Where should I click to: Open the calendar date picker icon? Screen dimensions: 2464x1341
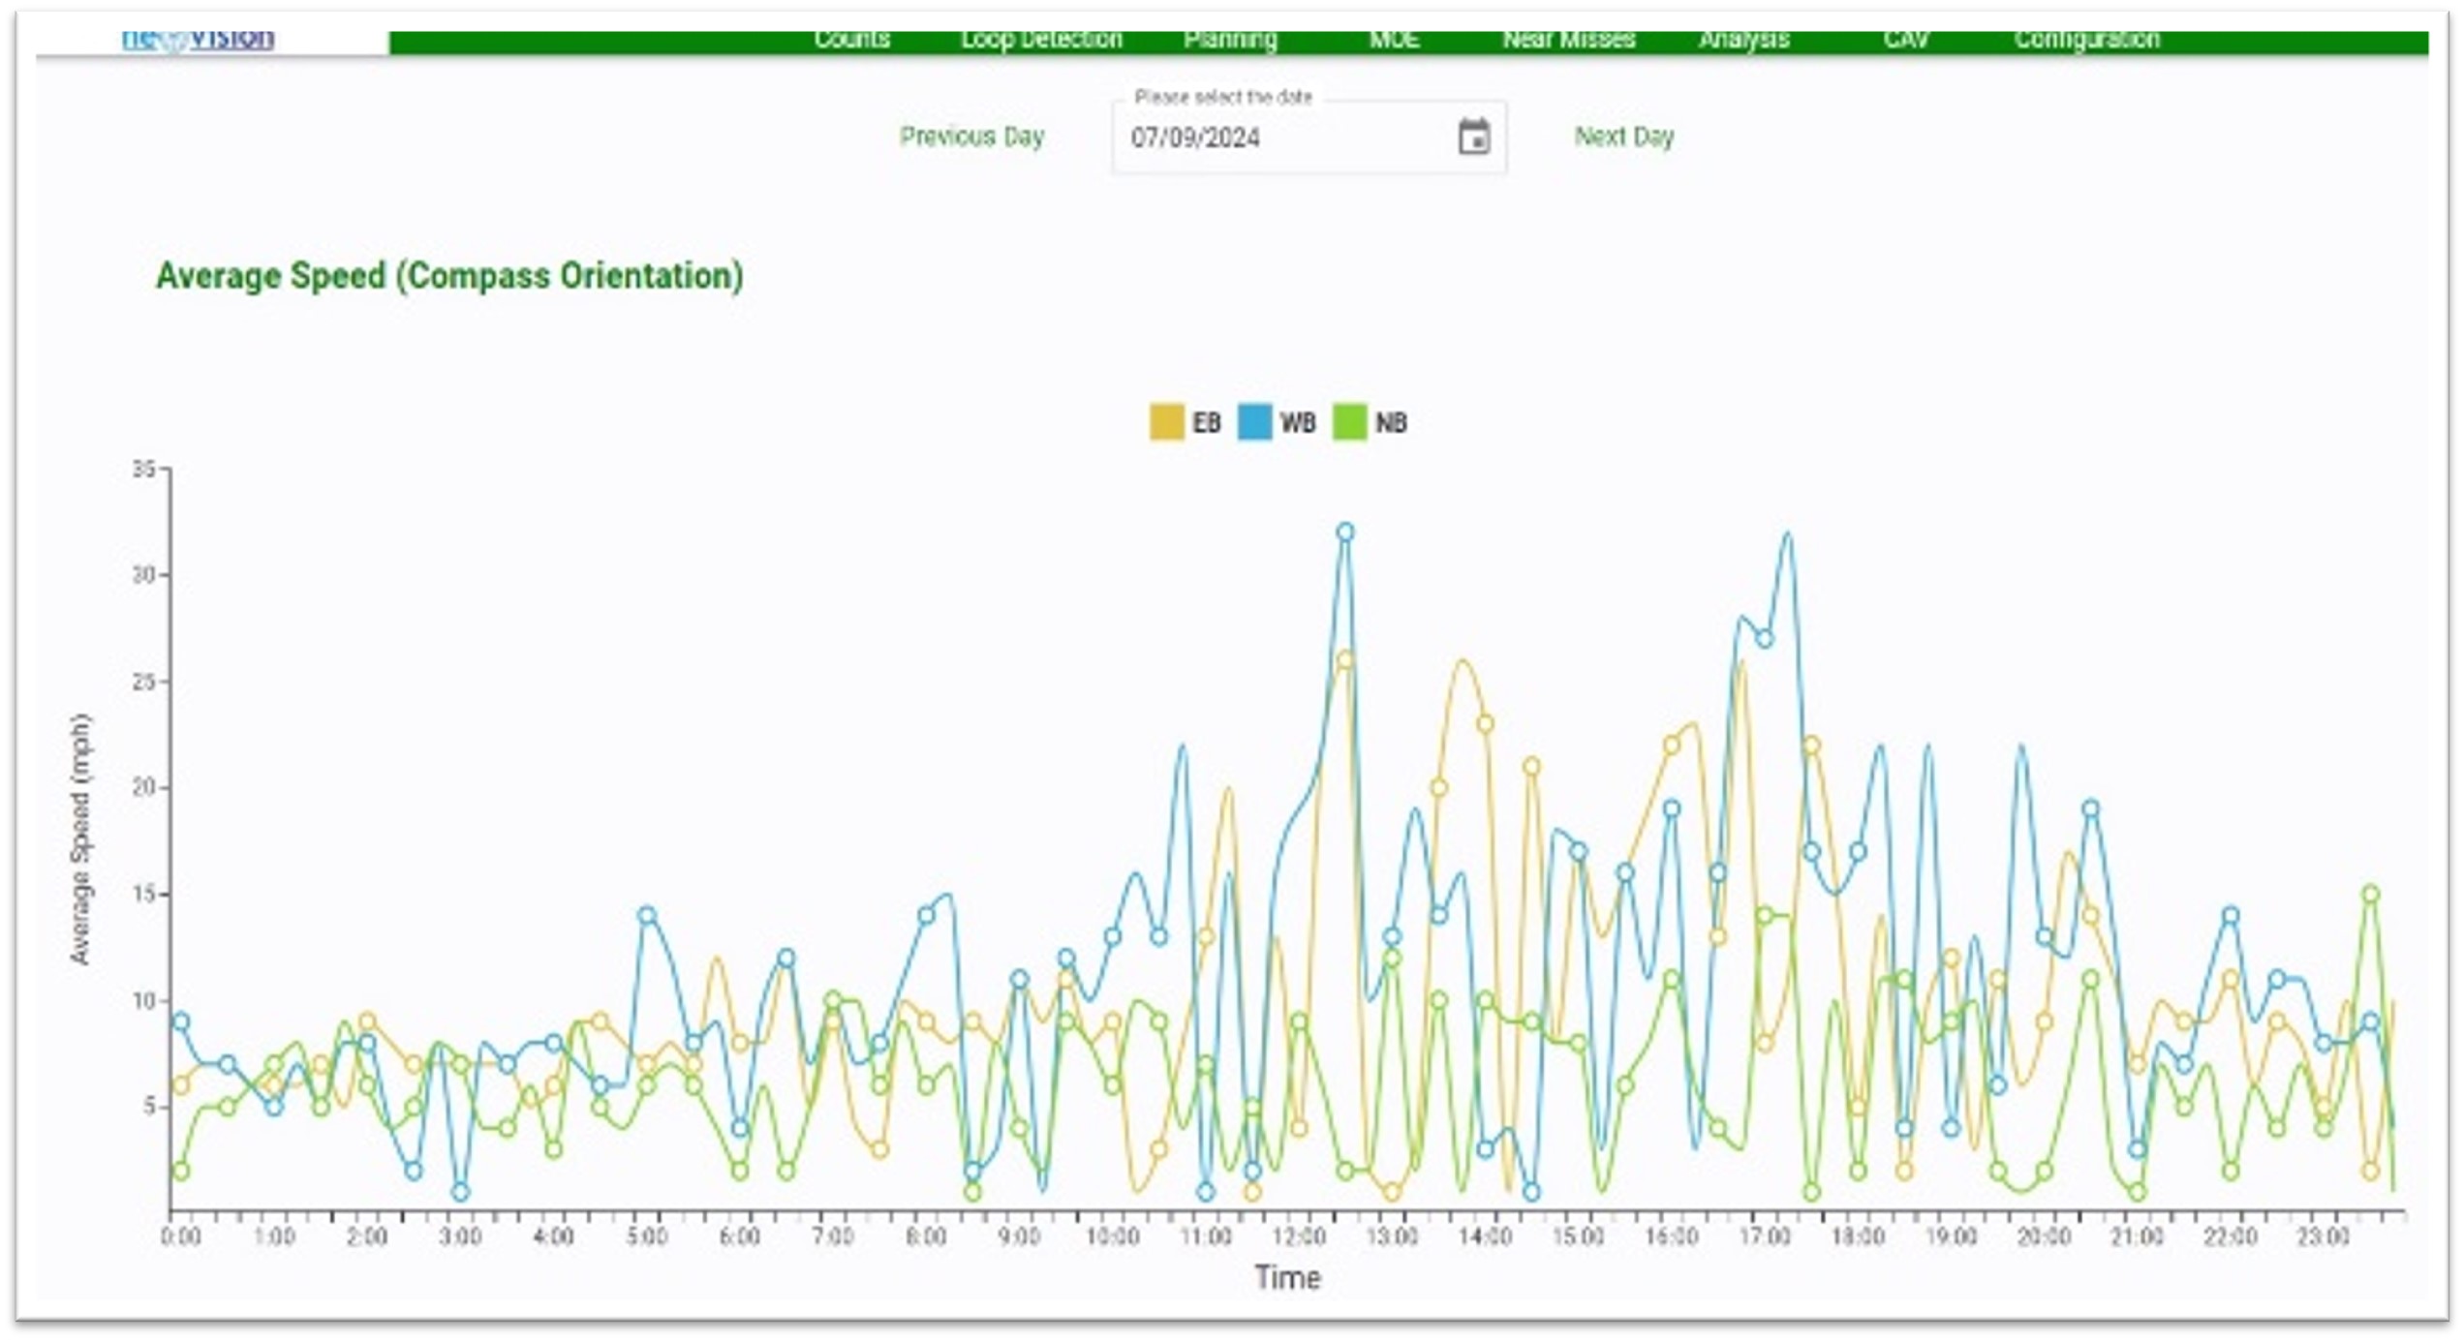(x=1473, y=137)
